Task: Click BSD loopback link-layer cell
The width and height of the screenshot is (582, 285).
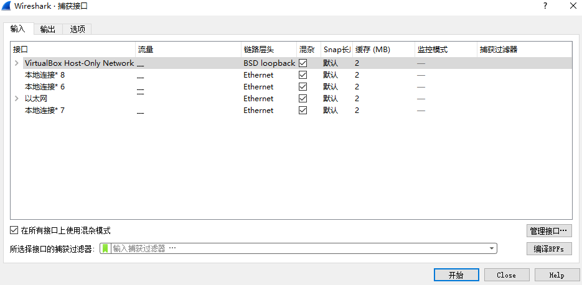Action: point(269,63)
